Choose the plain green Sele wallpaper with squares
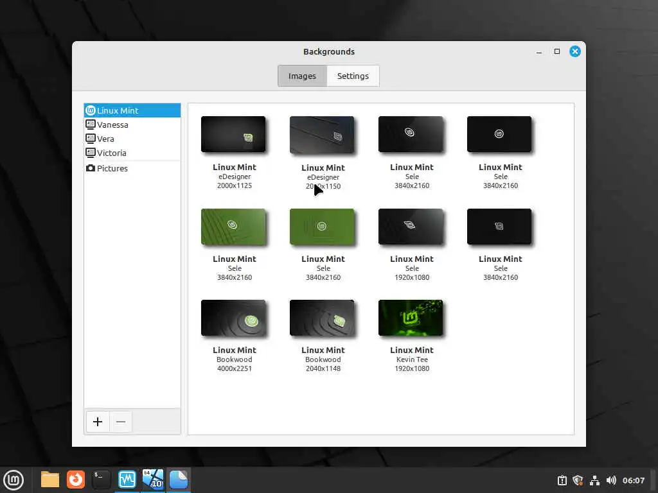Viewport: 658px width, 493px height. tap(322, 227)
